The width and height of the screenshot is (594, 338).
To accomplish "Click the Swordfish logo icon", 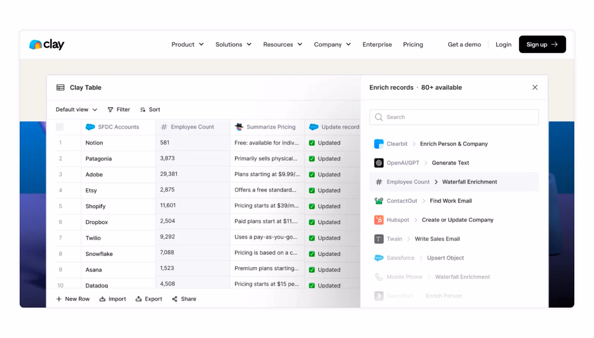I will coord(379,296).
